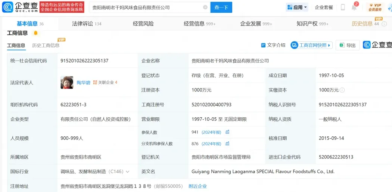392x192 pixels.
Task: Click the Qcc 企查查 logo
Action: [x=20, y=7]
